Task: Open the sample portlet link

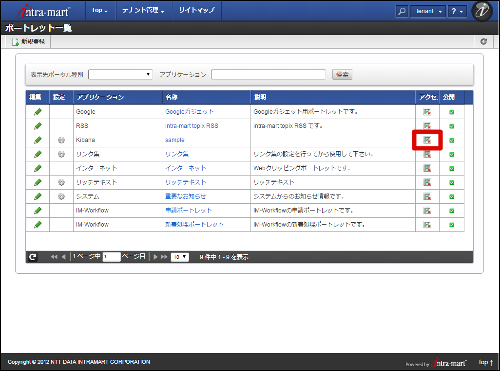Action: point(175,140)
